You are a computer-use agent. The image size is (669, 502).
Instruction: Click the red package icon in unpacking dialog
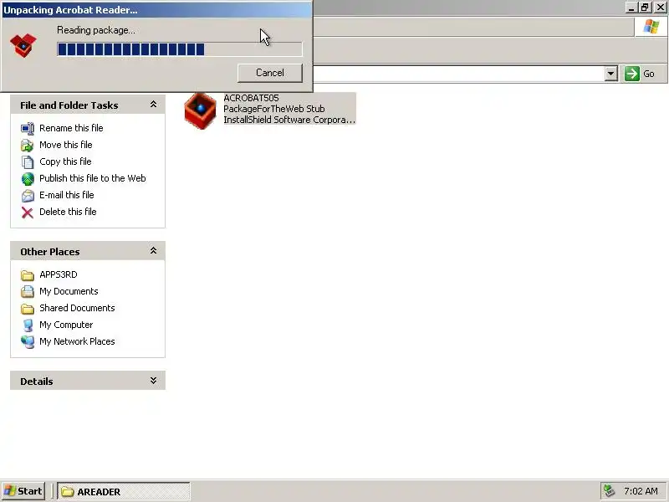(23, 45)
